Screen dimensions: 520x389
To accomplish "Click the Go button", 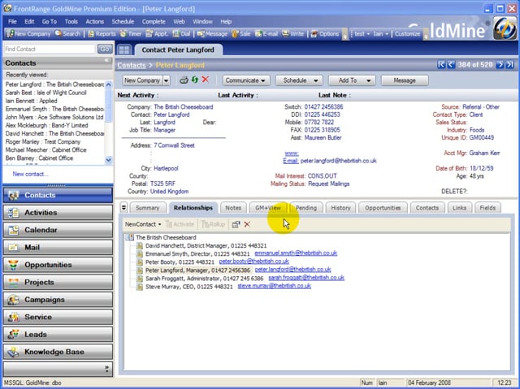I will coord(105,49).
